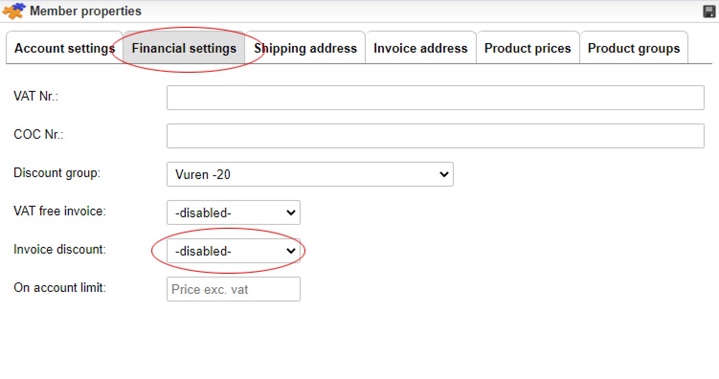Open the VAT free invoice dropdown
The width and height of the screenshot is (719, 379).
click(x=233, y=212)
